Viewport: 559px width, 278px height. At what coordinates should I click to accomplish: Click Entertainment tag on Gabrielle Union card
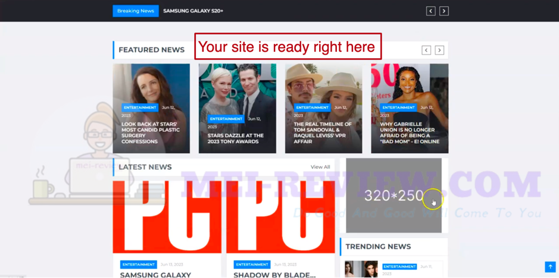[x=398, y=108]
